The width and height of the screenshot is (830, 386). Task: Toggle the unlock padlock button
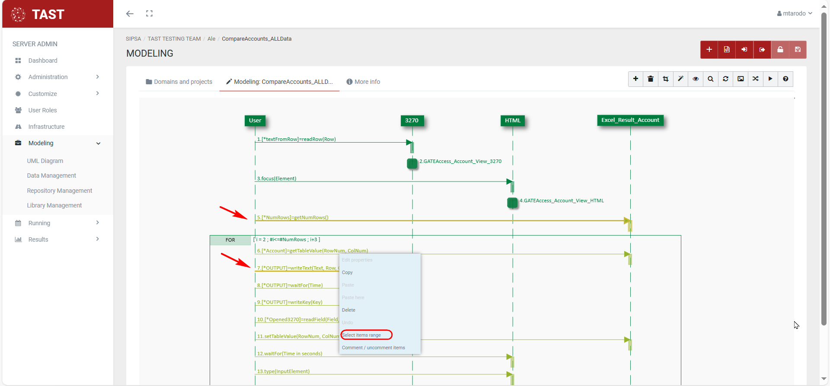(780, 50)
